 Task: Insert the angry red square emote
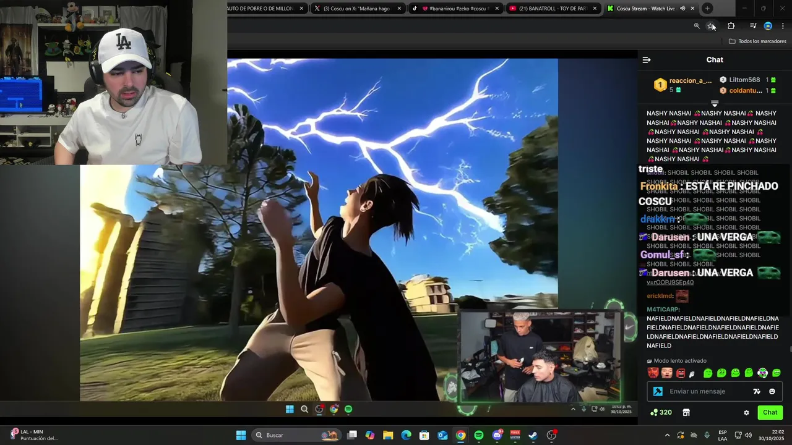[x=681, y=373]
